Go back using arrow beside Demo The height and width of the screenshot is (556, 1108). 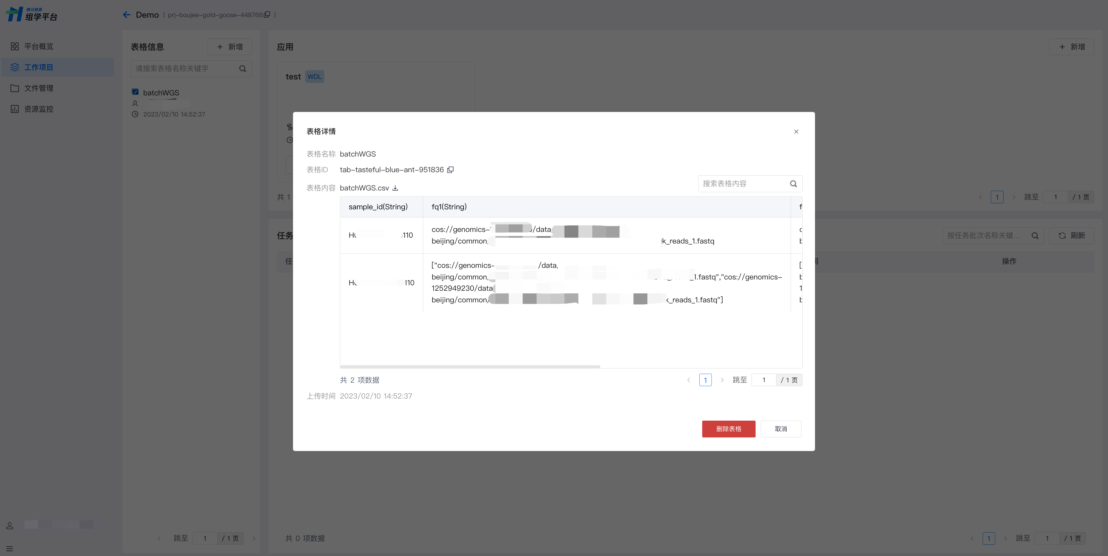(126, 14)
